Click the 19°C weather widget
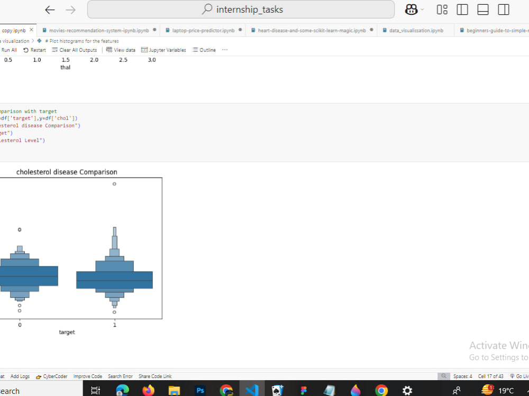This screenshot has width=529, height=396. coord(498,390)
